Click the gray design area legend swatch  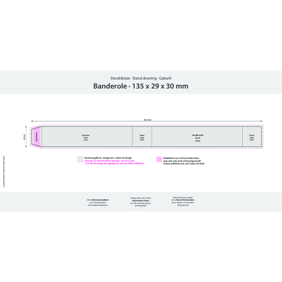[x=80, y=159]
